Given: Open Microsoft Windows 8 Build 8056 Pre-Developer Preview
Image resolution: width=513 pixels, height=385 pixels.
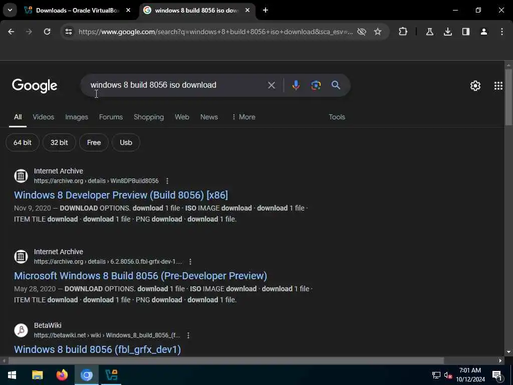Looking at the screenshot, I should (x=141, y=276).
